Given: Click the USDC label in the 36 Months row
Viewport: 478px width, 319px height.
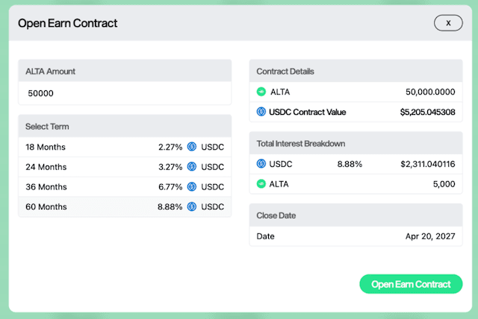Looking at the screenshot, I should click(x=212, y=187).
